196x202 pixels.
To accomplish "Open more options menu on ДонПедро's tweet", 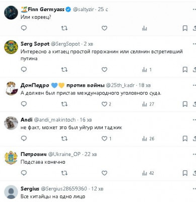I will click(194, 85).
